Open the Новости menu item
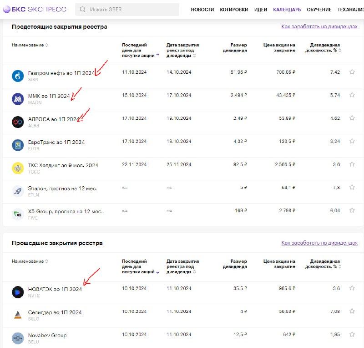 tap(202, 10)
